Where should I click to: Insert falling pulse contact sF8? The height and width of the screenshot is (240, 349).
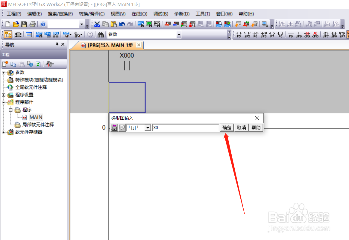(334, 34)
